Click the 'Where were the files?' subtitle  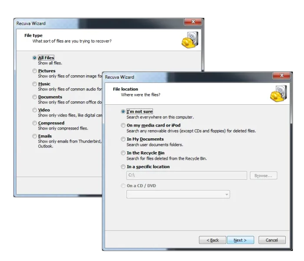coord(141,95)
